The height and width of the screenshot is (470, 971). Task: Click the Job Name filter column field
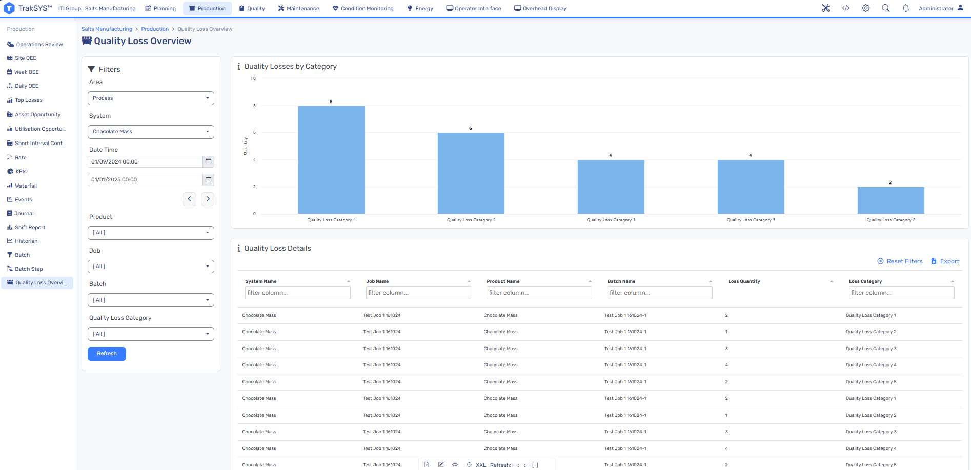[418, 293]
